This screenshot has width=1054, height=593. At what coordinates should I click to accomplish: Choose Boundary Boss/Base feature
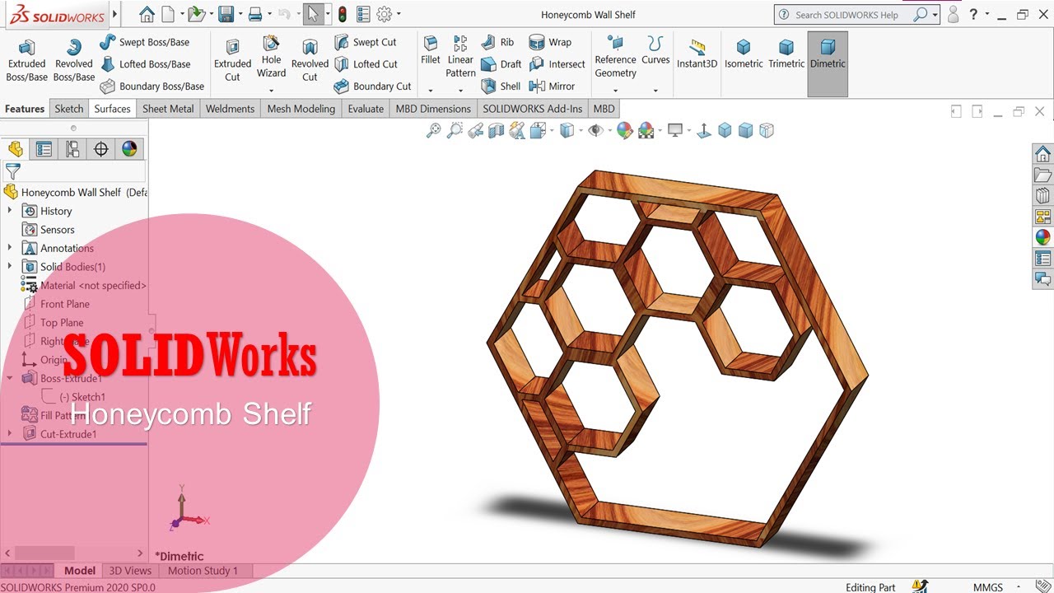(152, 86)
